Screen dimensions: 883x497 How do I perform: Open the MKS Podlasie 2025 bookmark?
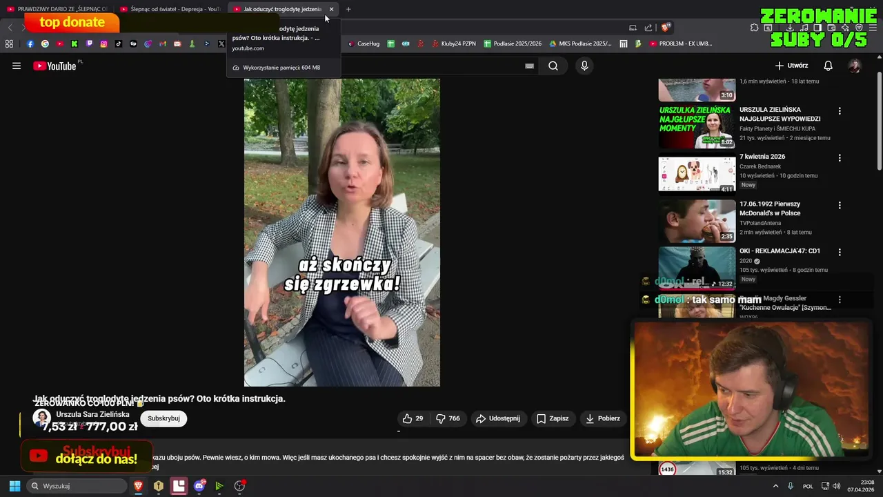pyautogui.click(x=581, y=43)
